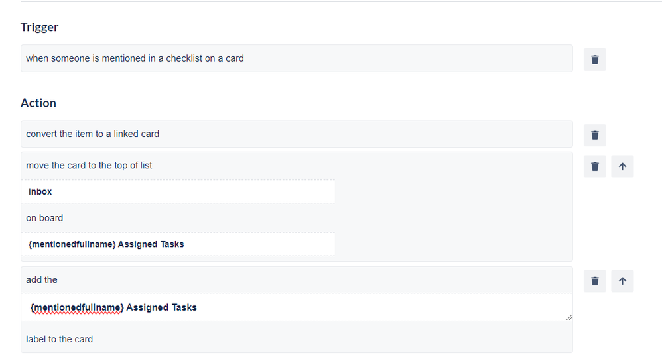
Task: Delete the checklist mention trigger
Action: pyautogui.click(x=594, y=60)
